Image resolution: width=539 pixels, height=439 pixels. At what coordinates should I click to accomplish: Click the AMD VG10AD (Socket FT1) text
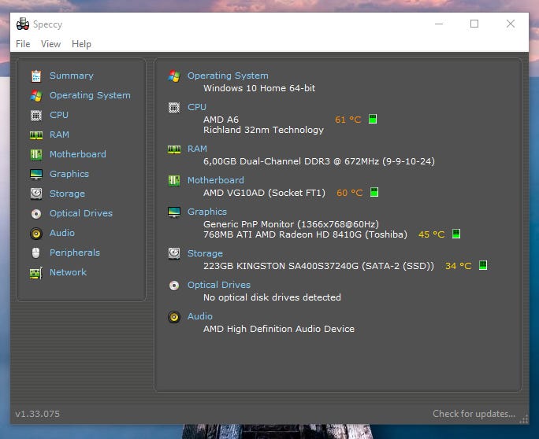[264, 193]
